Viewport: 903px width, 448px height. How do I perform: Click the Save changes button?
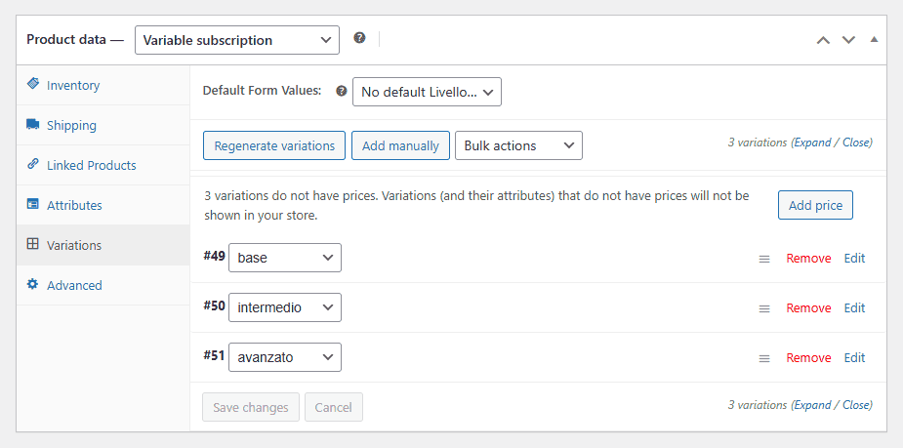(251, 407)
